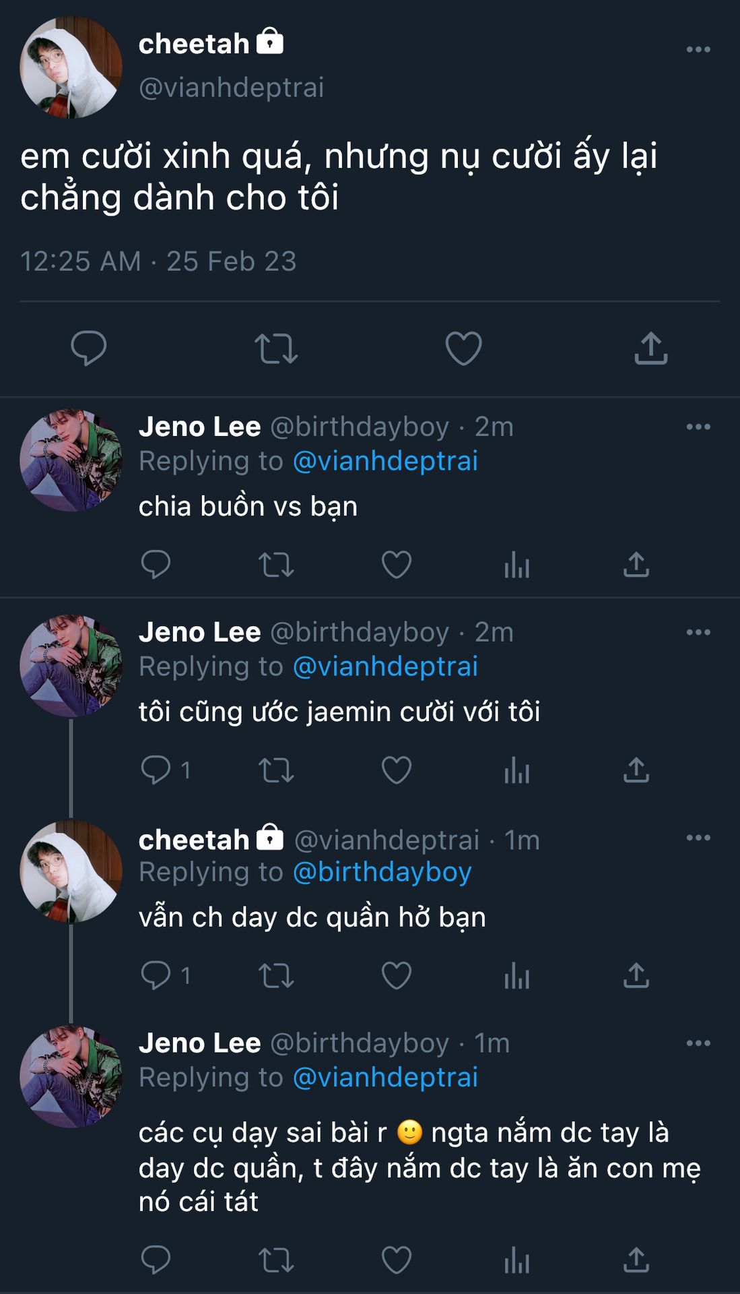Retweet the last "các cụ dạy" reply
Screen dimensions: 740x1294
pos(276,1260)
